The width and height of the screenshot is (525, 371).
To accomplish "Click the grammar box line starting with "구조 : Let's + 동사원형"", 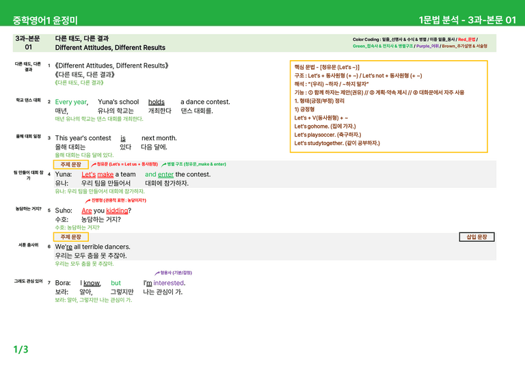I will coord(358,76).
